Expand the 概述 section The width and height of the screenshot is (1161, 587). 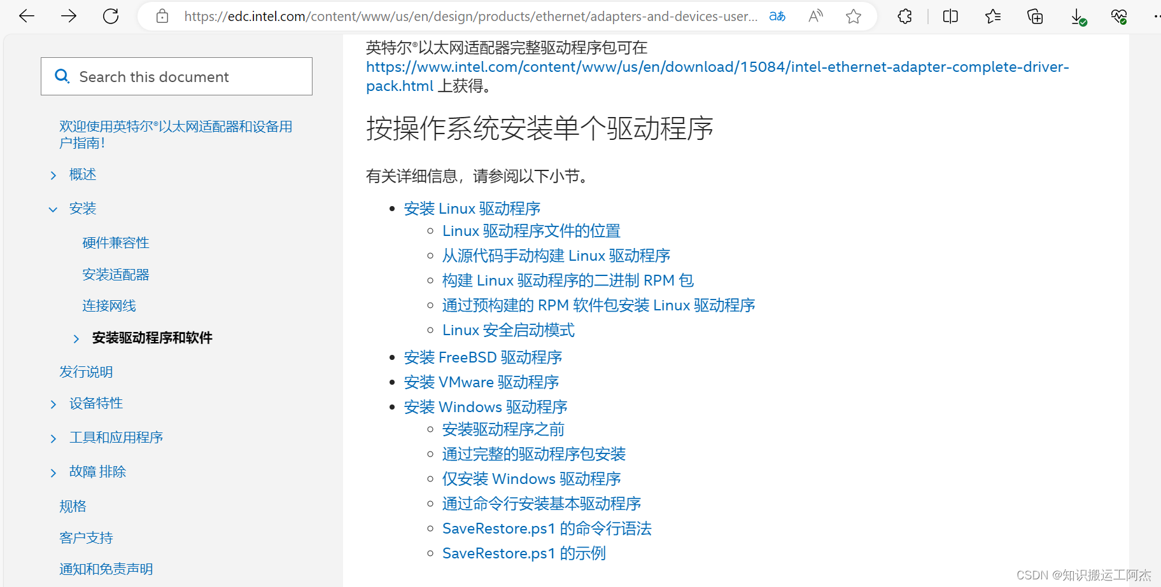click(x=53, y=175)
